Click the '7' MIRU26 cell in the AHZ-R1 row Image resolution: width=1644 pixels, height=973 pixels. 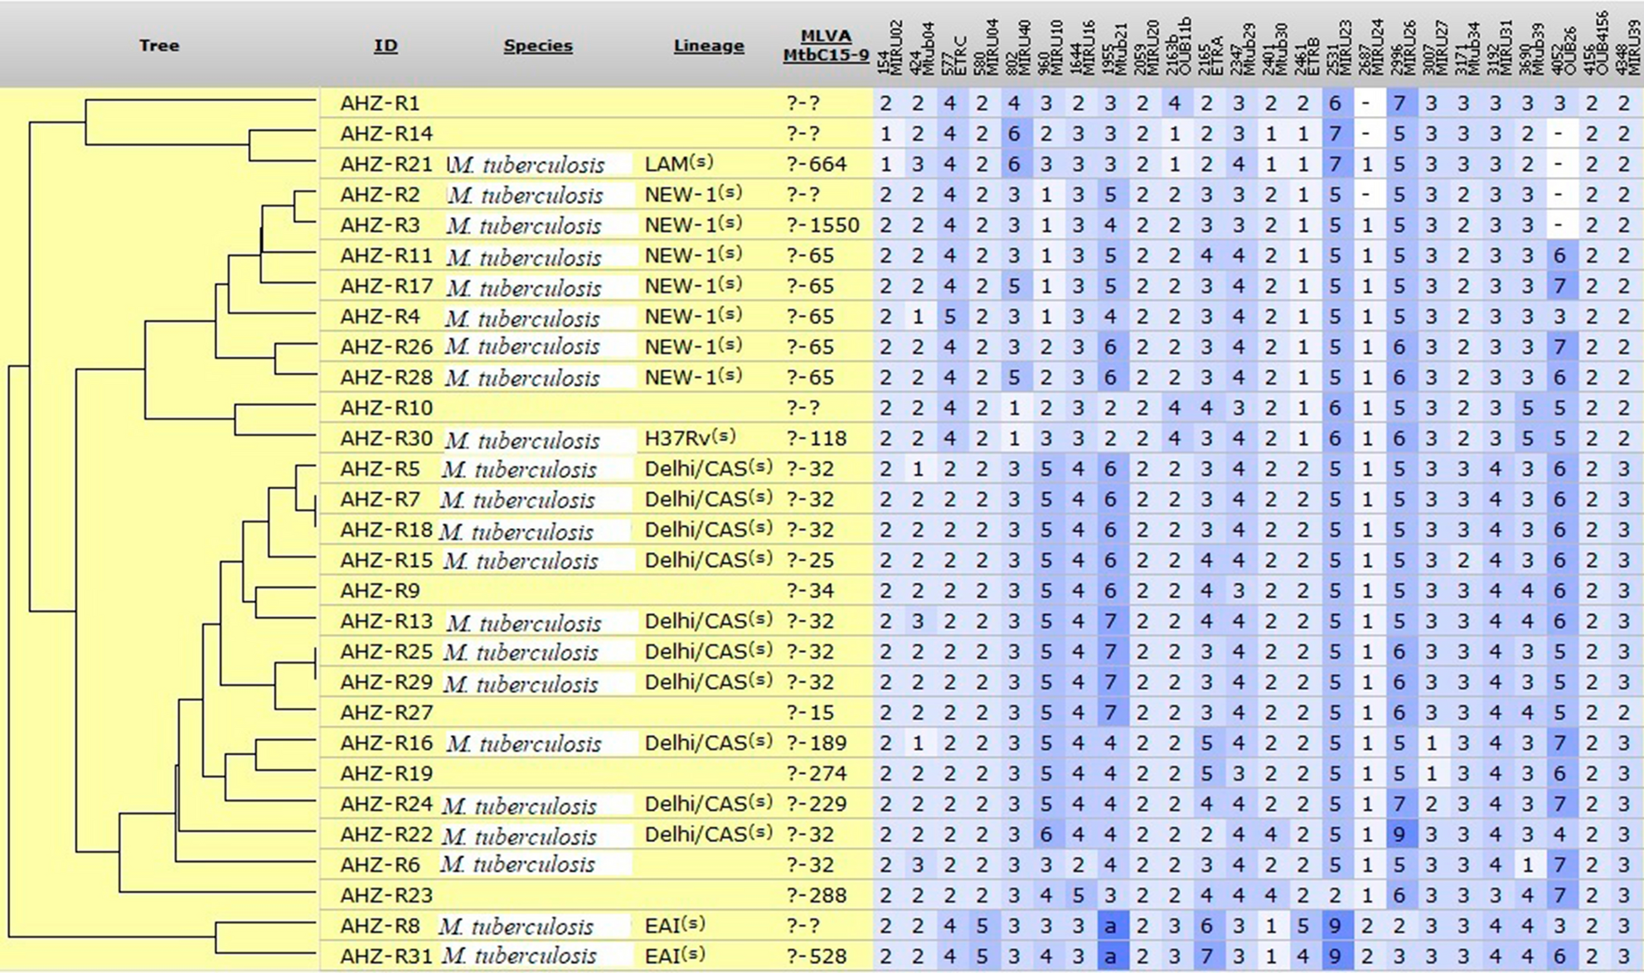[x=1399, y=104]
